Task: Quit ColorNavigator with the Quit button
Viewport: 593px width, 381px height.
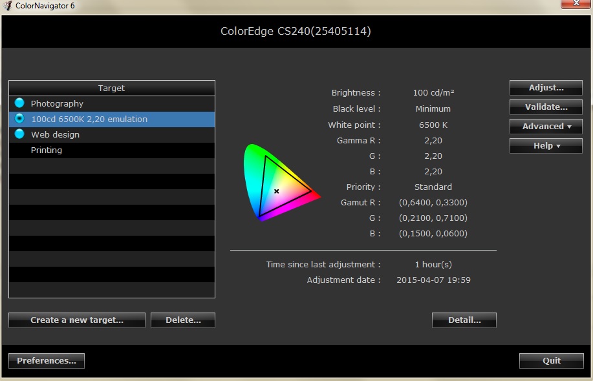Action: 552,361
